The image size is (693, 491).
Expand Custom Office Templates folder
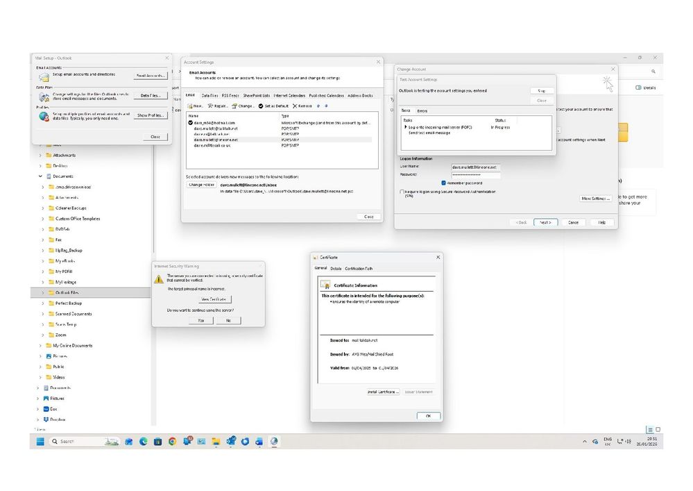(43, 219)
